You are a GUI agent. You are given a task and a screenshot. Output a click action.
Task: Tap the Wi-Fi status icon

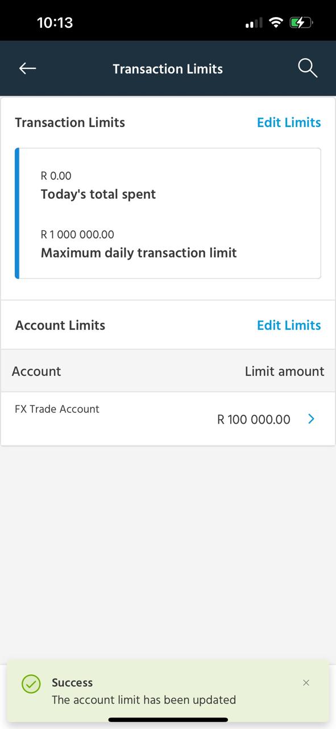pyautogui.click(x=276, y=23)
